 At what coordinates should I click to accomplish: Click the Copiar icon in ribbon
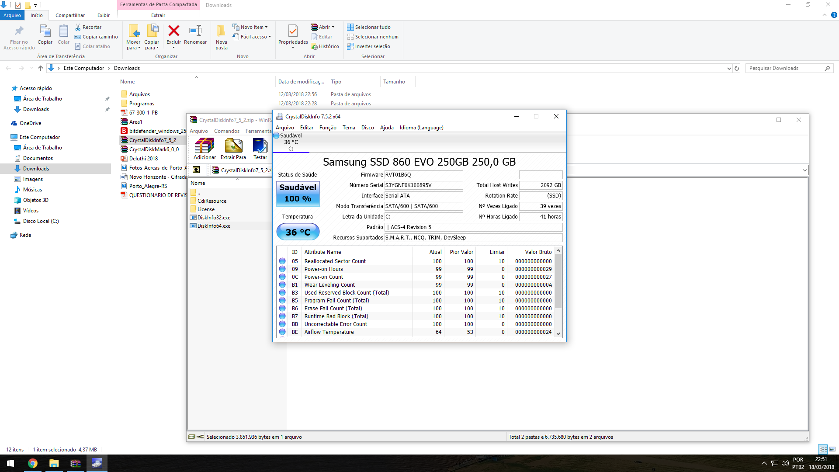(x=45, y=31)
